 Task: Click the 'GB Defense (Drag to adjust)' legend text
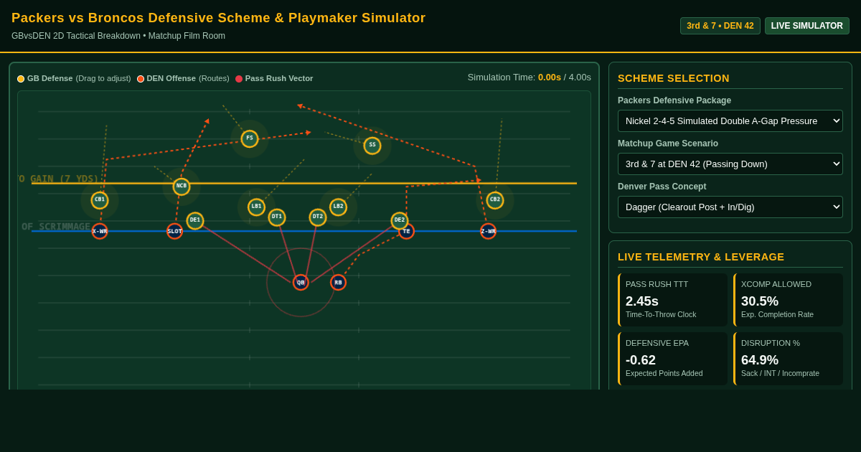tap(79, 78)
